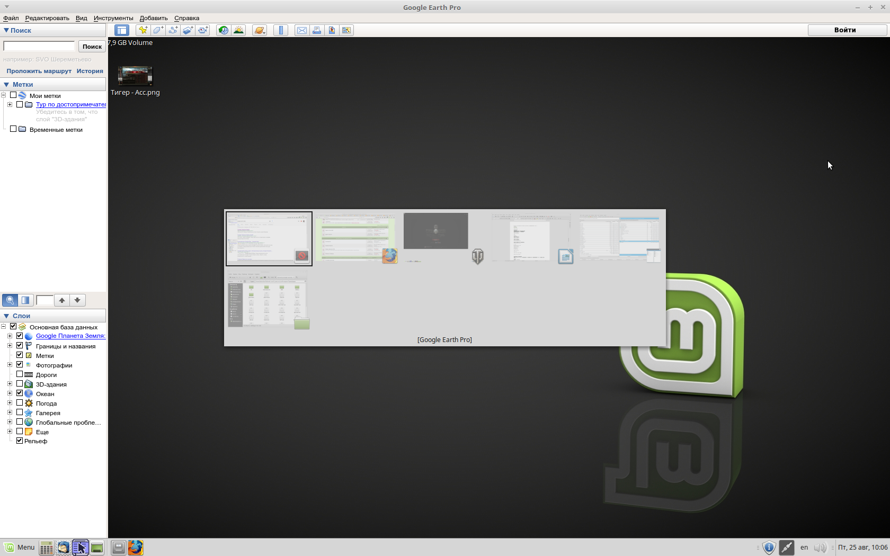The image size is (890, 556).
Task: Open the Справка menu
Action: (x=186, y=18)
